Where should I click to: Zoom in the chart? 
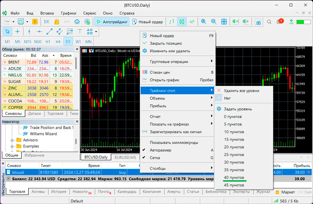203,22
